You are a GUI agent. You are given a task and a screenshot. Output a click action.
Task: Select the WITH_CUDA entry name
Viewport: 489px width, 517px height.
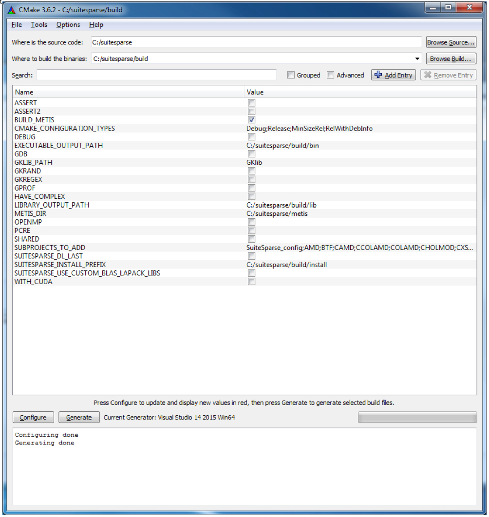tap(34, 282)
